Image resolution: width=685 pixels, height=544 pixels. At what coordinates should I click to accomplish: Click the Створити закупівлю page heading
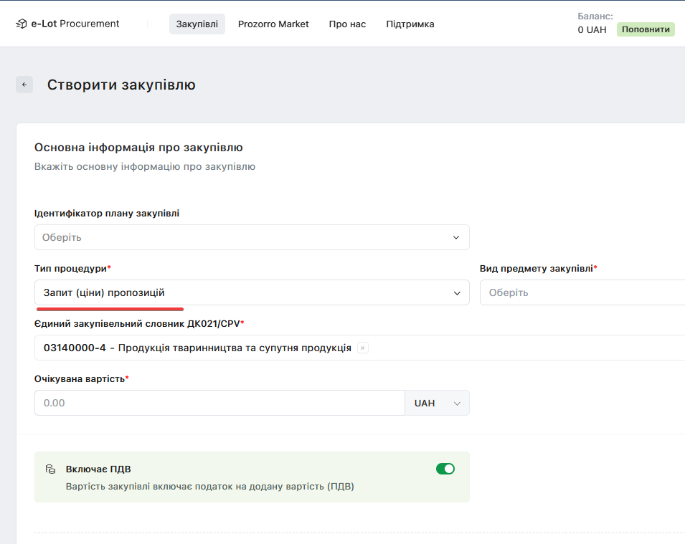121,85
